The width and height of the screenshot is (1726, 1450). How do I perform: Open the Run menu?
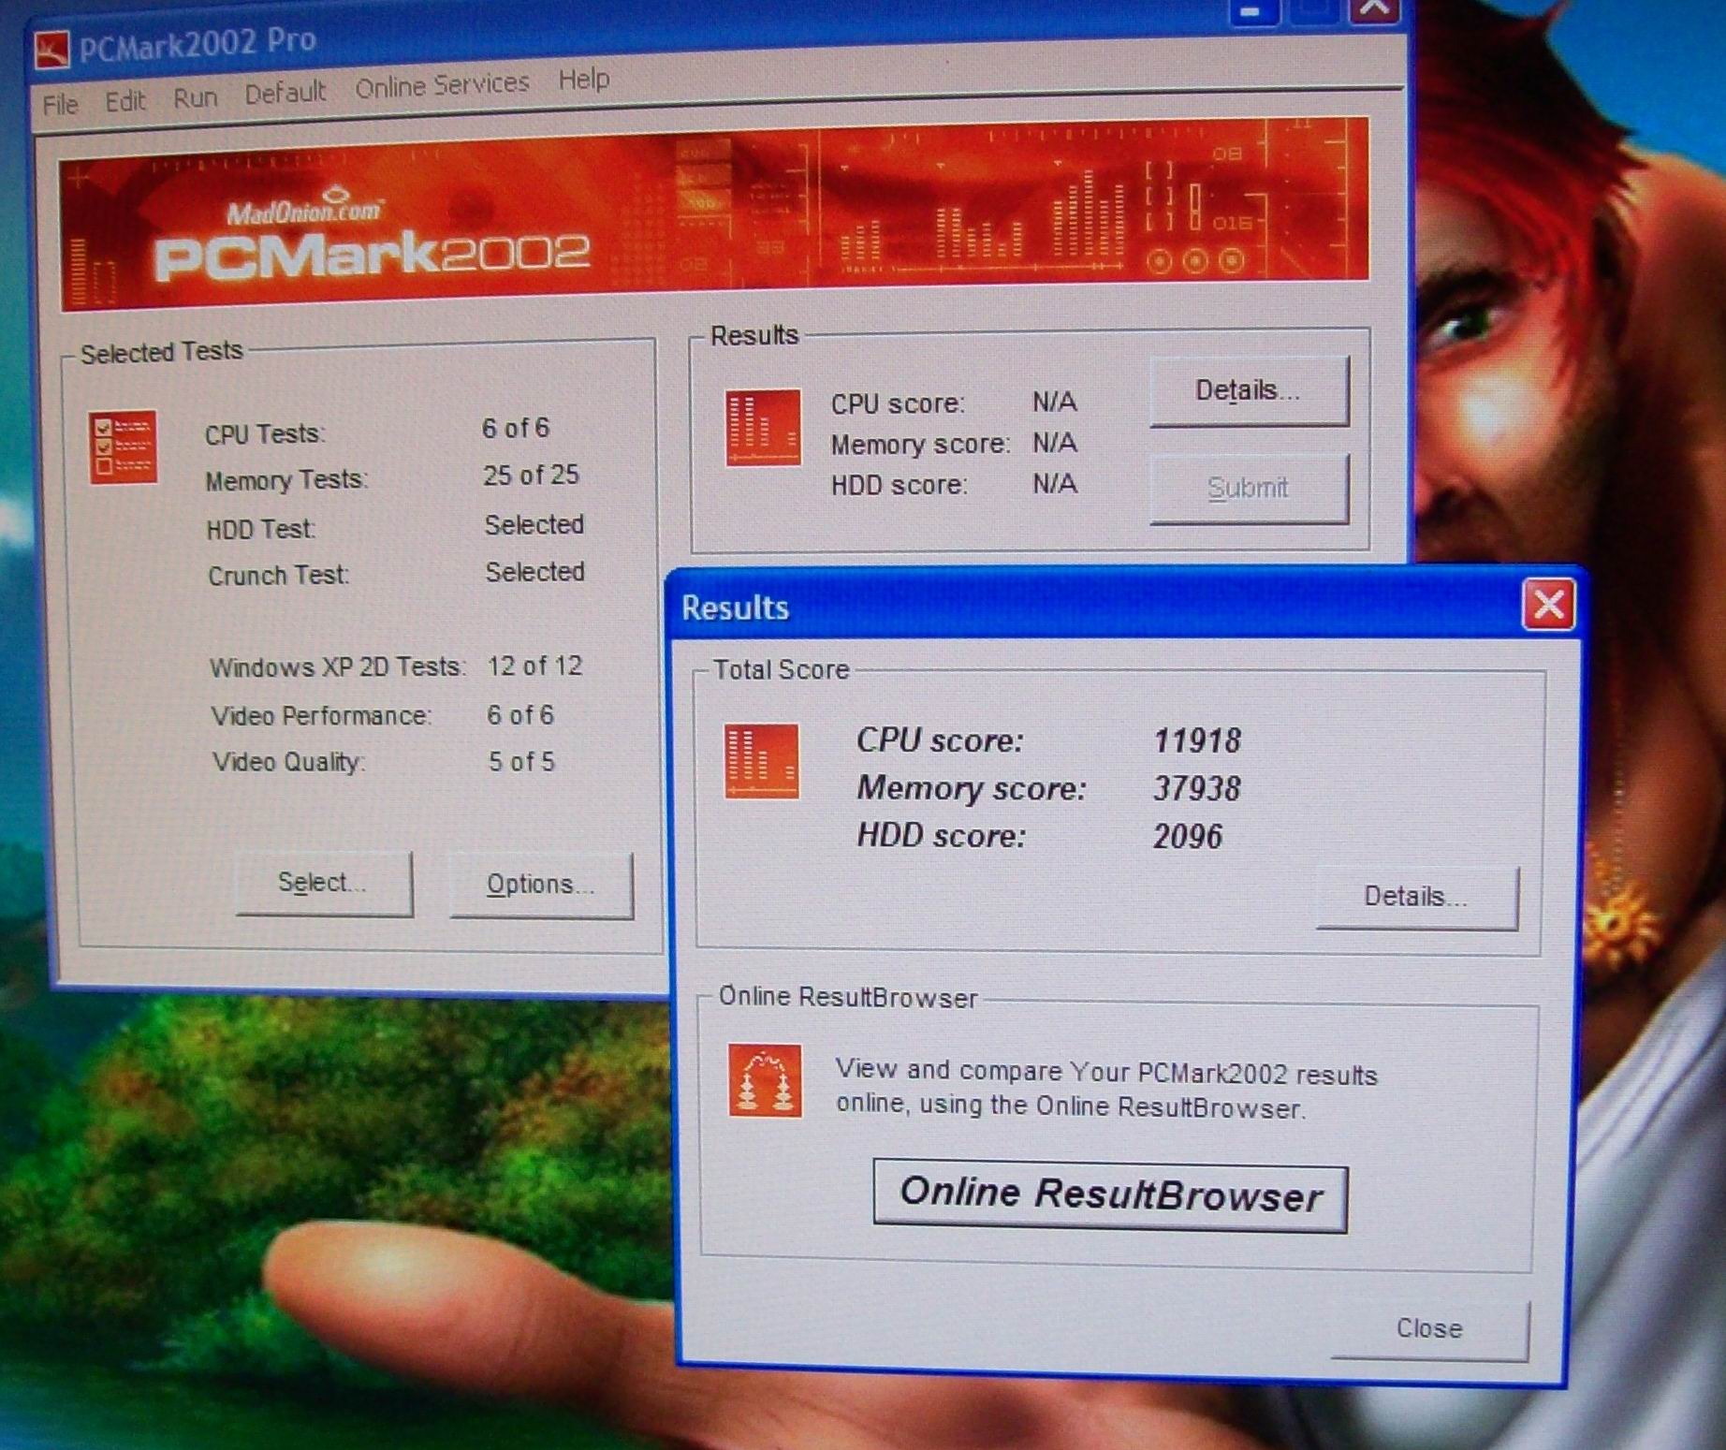click(196, 96)
